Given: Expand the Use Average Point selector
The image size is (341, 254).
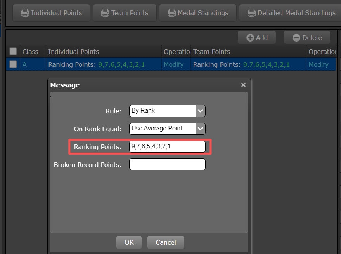Looking at the screenshot, I should click(201, 129).
